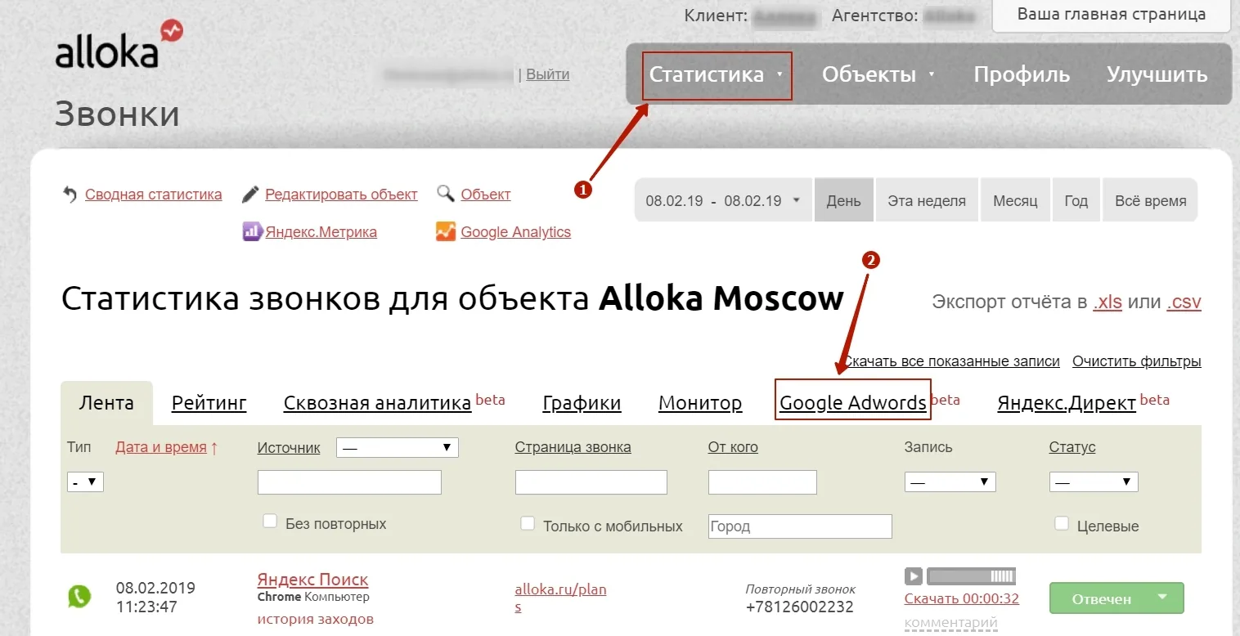Expand the Источник dropdown
Screen dimensions: 1240x636
tap(398, 448)
